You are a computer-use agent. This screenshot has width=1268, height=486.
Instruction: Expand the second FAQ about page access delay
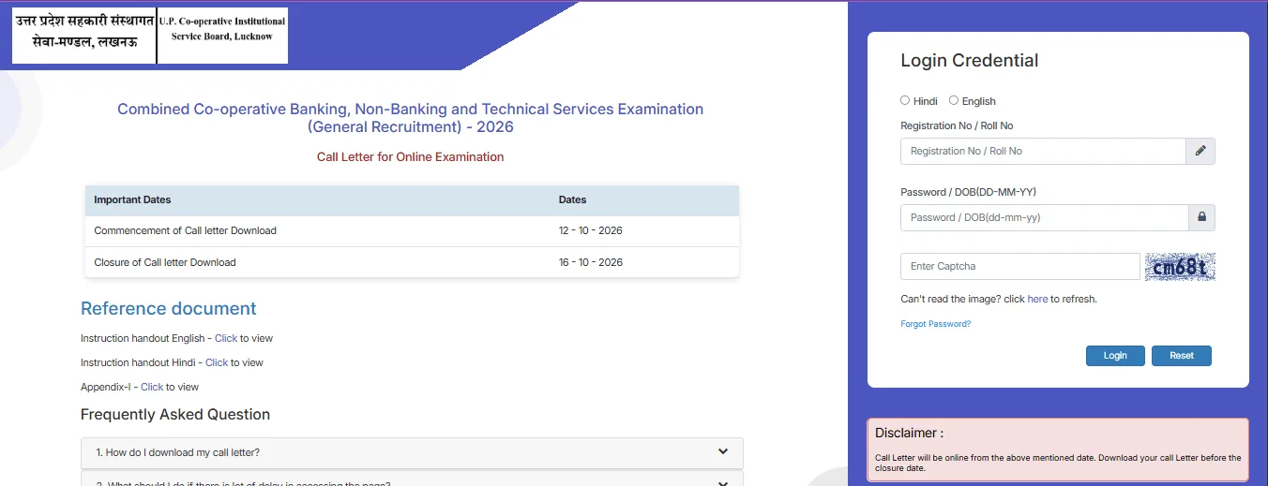point(723,483)
